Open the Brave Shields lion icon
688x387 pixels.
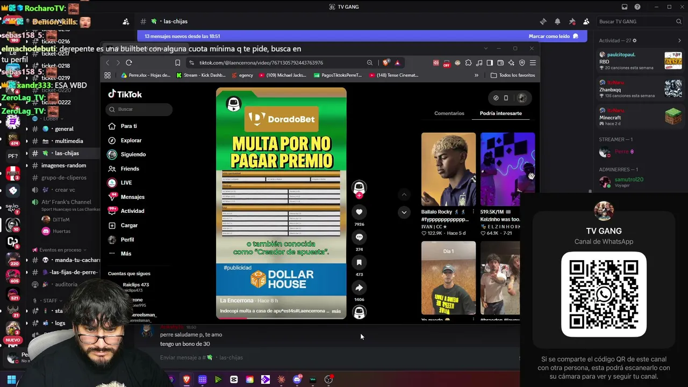[385, 63]
